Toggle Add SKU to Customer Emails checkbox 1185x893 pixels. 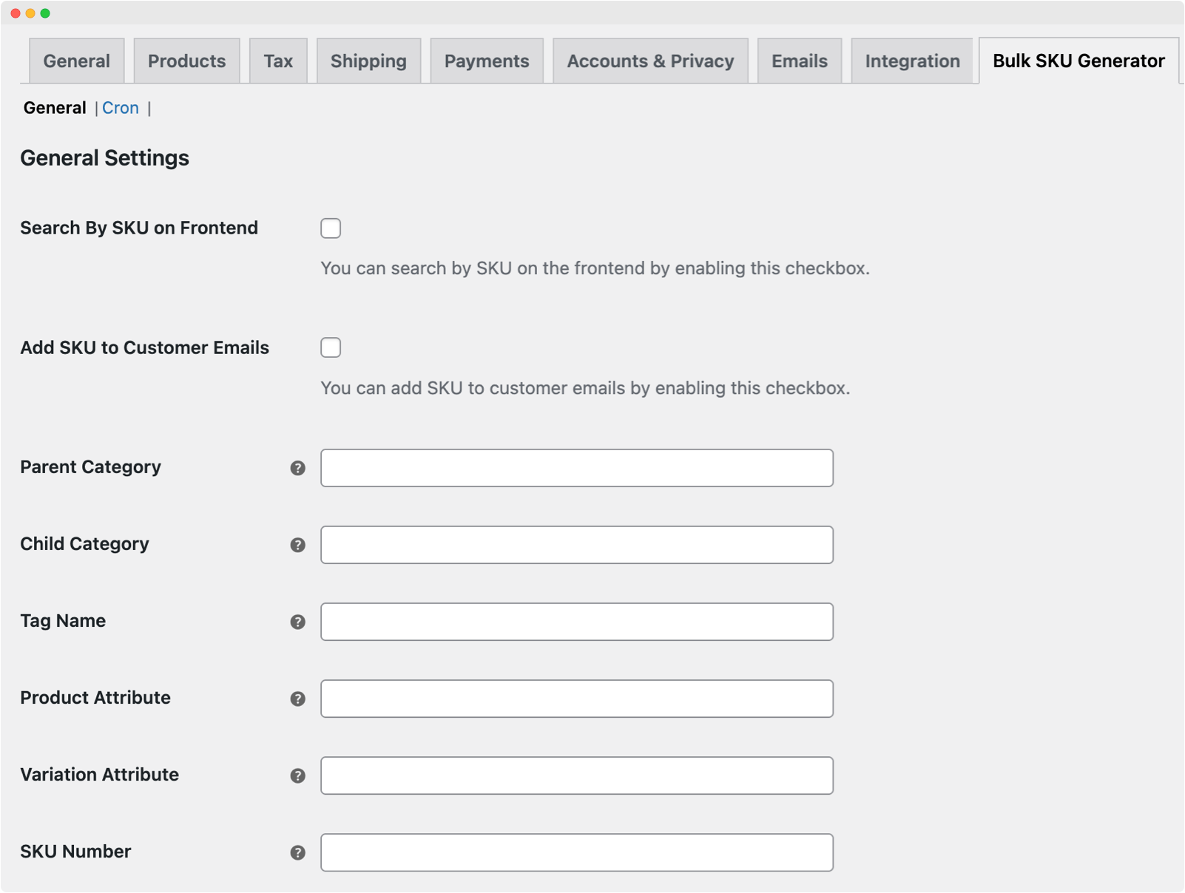click(x=331, y=347)
